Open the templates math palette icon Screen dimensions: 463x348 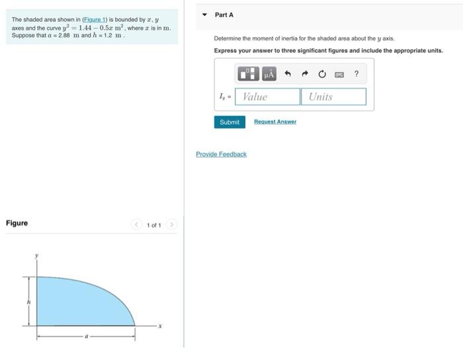click(248, 73)
